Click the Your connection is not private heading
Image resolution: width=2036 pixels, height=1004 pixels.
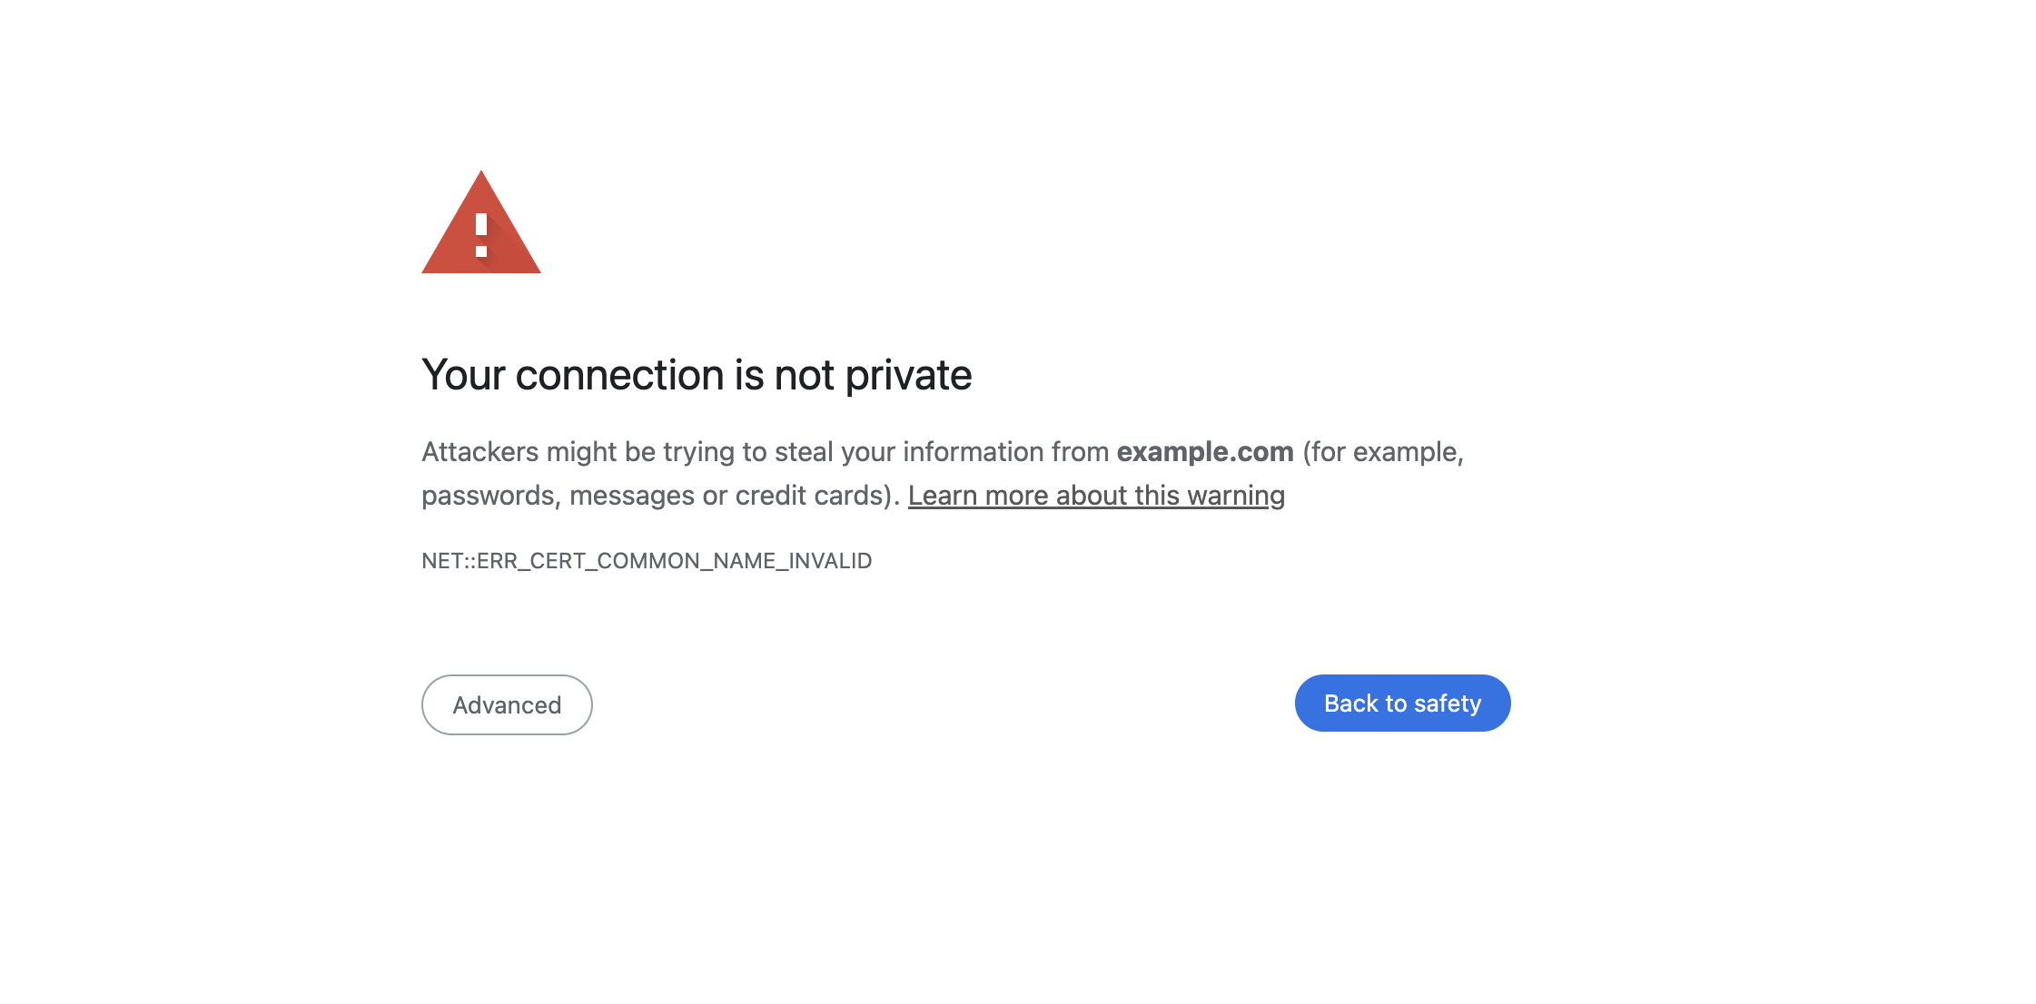click(x=697, y=375)
